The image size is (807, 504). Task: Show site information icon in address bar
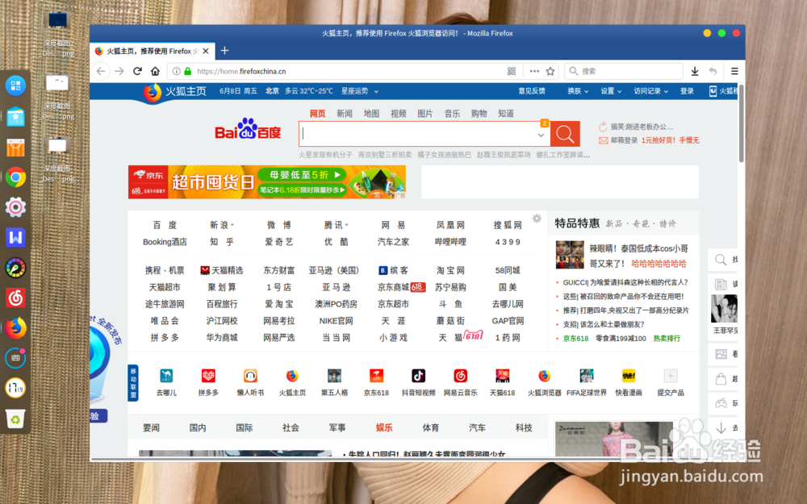coord(176,71)
